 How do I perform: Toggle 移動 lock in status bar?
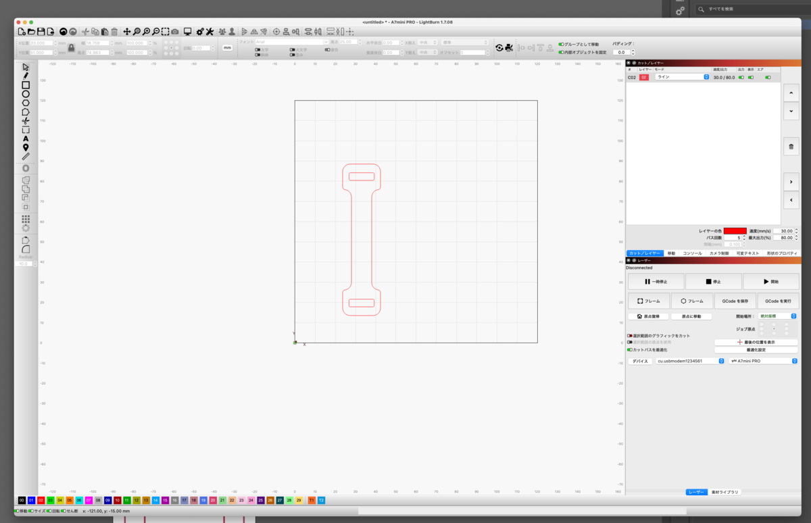[x=18, y=511]
